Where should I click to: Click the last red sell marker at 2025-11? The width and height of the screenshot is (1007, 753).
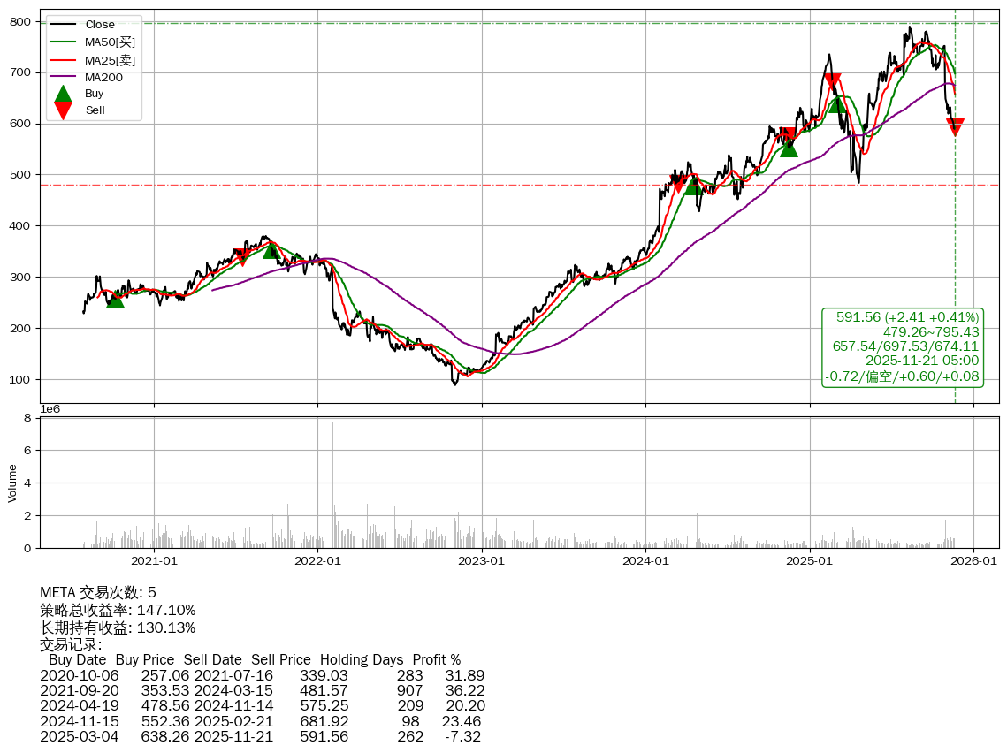coord(955,127)
